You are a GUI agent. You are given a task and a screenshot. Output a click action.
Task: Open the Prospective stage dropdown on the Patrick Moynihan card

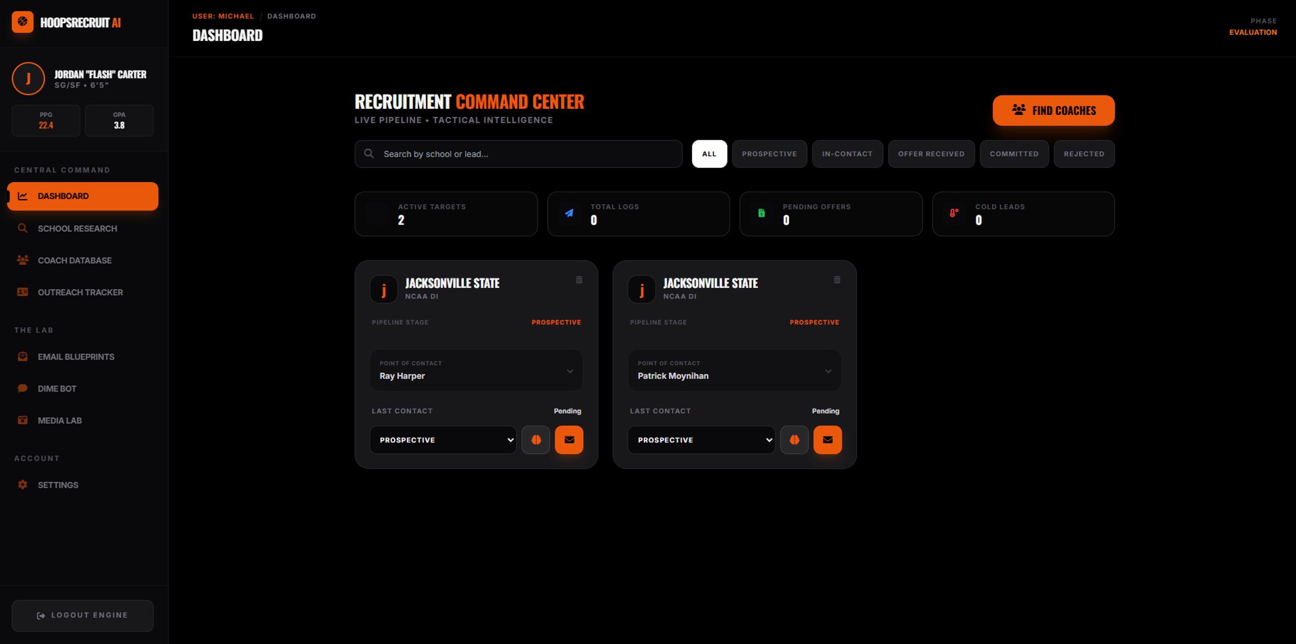coord(701,440)
